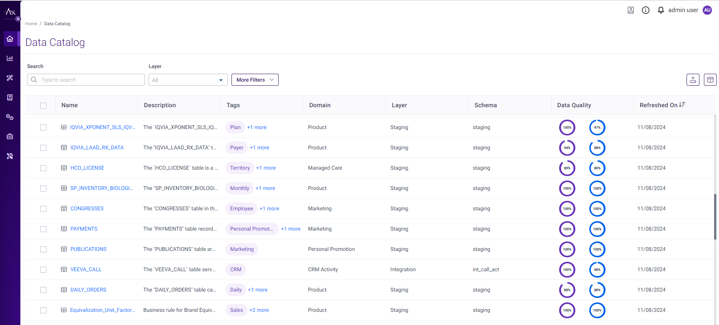Check the HCO_LICENSE row checkbox

tap(43, 168)
